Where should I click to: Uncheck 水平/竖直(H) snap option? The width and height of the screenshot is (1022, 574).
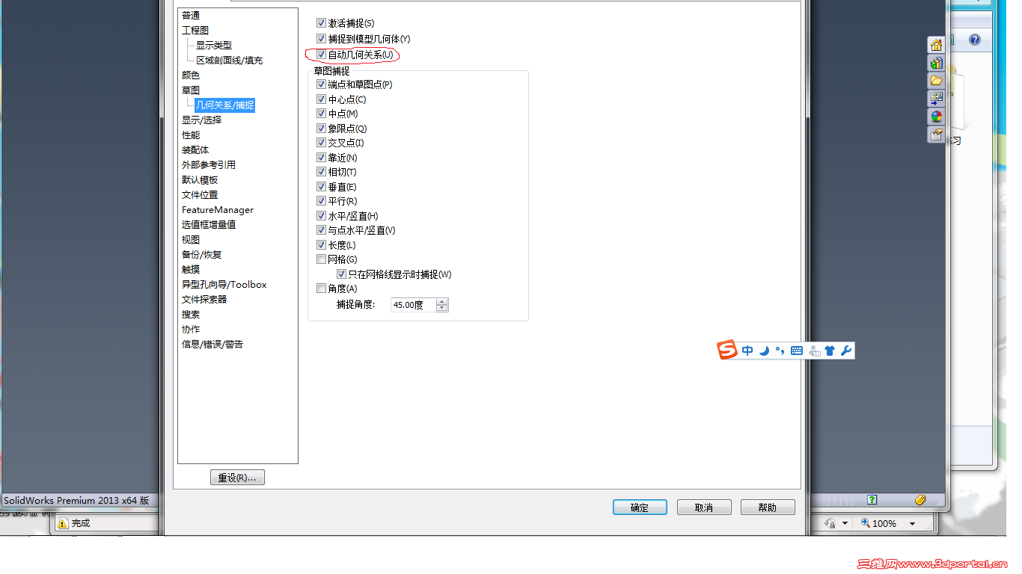pos(322,216)
